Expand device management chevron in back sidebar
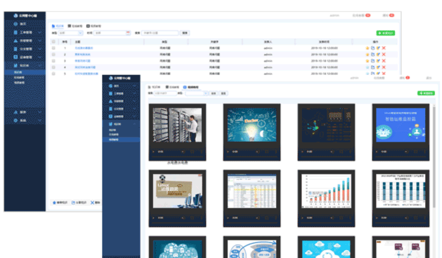442x258 pixels. (40, 57)
